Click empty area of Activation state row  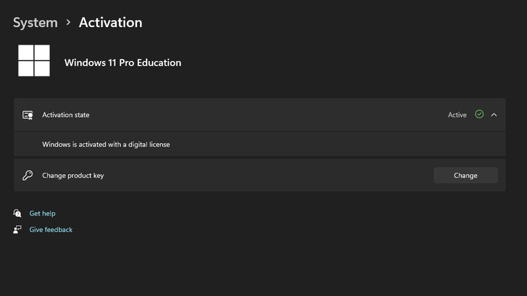[x=270, y=115]
